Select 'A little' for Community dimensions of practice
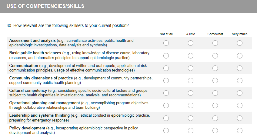257x140 pixels. [191, 80]
